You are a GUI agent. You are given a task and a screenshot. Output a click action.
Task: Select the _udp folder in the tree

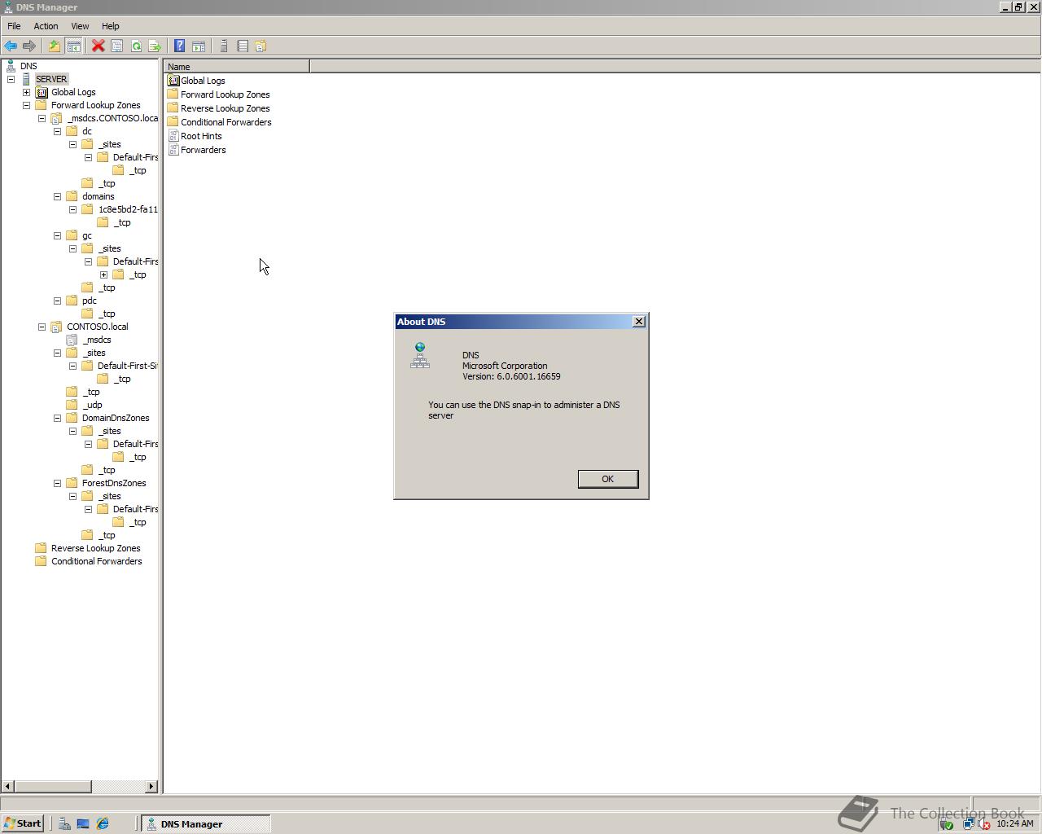pyautogui.click(x=92, y=405)
